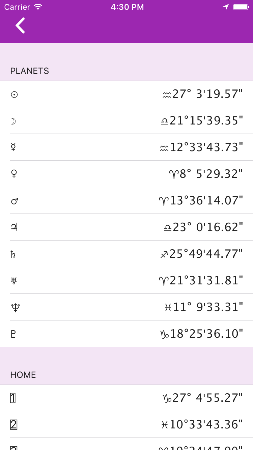The width and height of the screenshot is (253, 450).
Task: Tap the Wi-Fi icon in the status bar
Action: click(x=37, y=6)
